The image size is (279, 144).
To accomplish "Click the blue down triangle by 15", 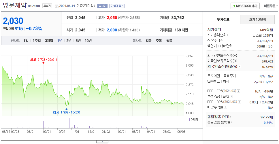I will click(x=16, y=29).
